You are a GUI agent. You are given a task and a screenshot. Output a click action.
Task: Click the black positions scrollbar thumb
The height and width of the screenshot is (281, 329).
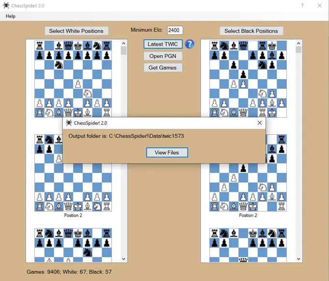299,50
